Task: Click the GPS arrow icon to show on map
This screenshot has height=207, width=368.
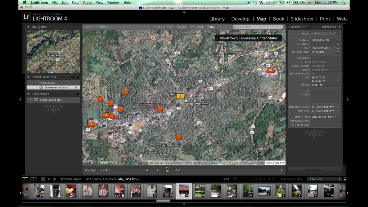Action: pyautogui.click(x=338, y=81)
